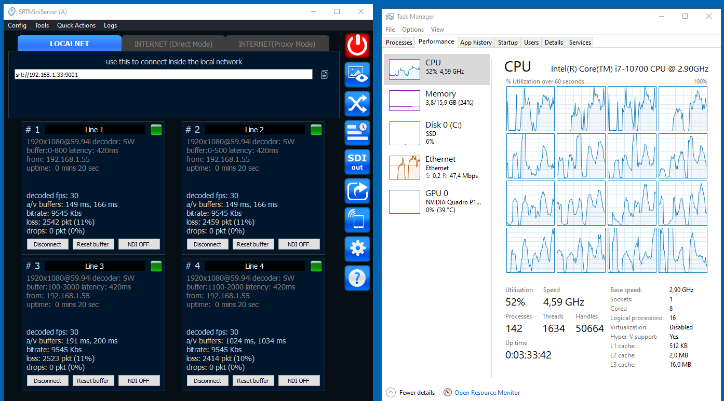The height and width of the screenshot is (401, 724).
Task: Click the Line 1 name field
Action: (x=95, y=130)
